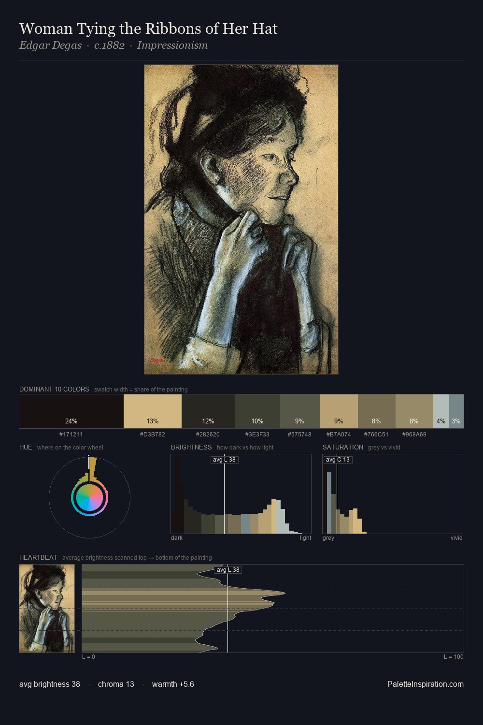Click the tallest grey bar in Saturation histogram

[x=329, y=503]
